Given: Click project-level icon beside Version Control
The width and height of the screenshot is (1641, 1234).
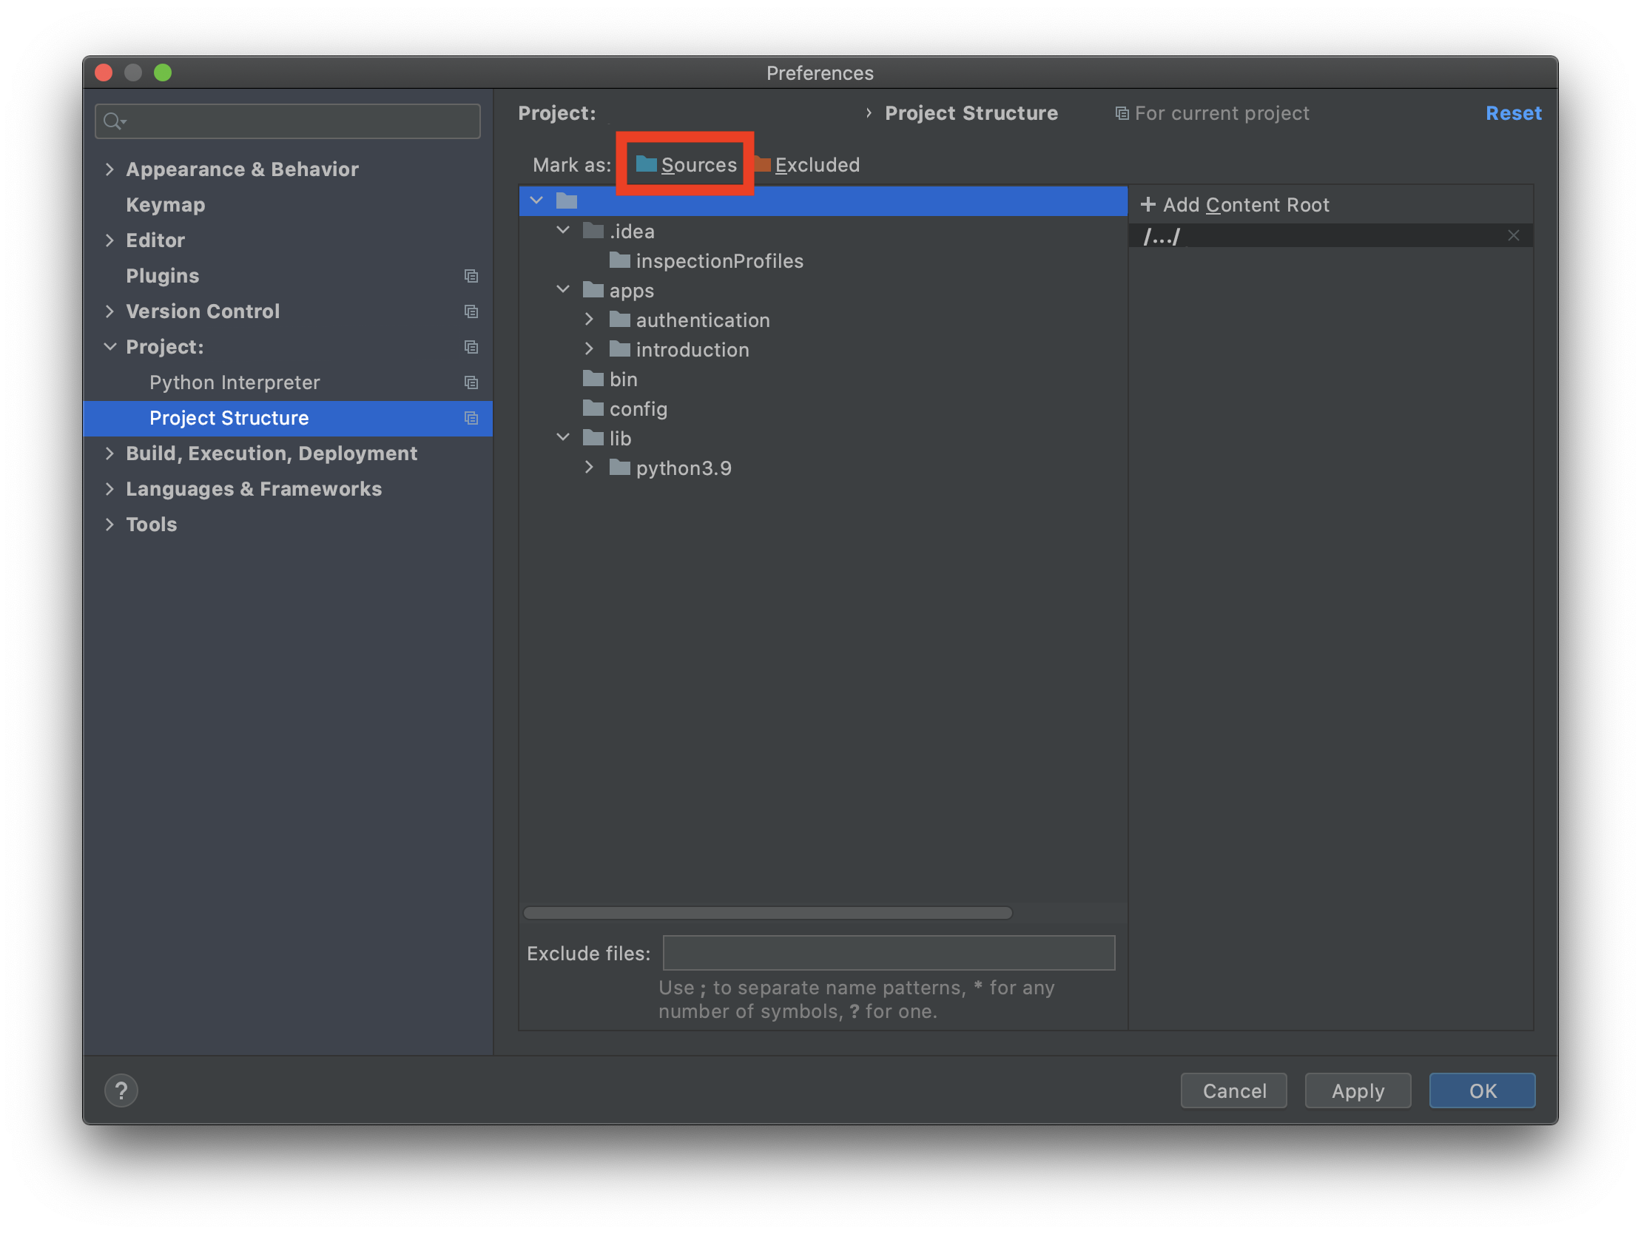Looking at the screenshot, I should coord(471,311).
